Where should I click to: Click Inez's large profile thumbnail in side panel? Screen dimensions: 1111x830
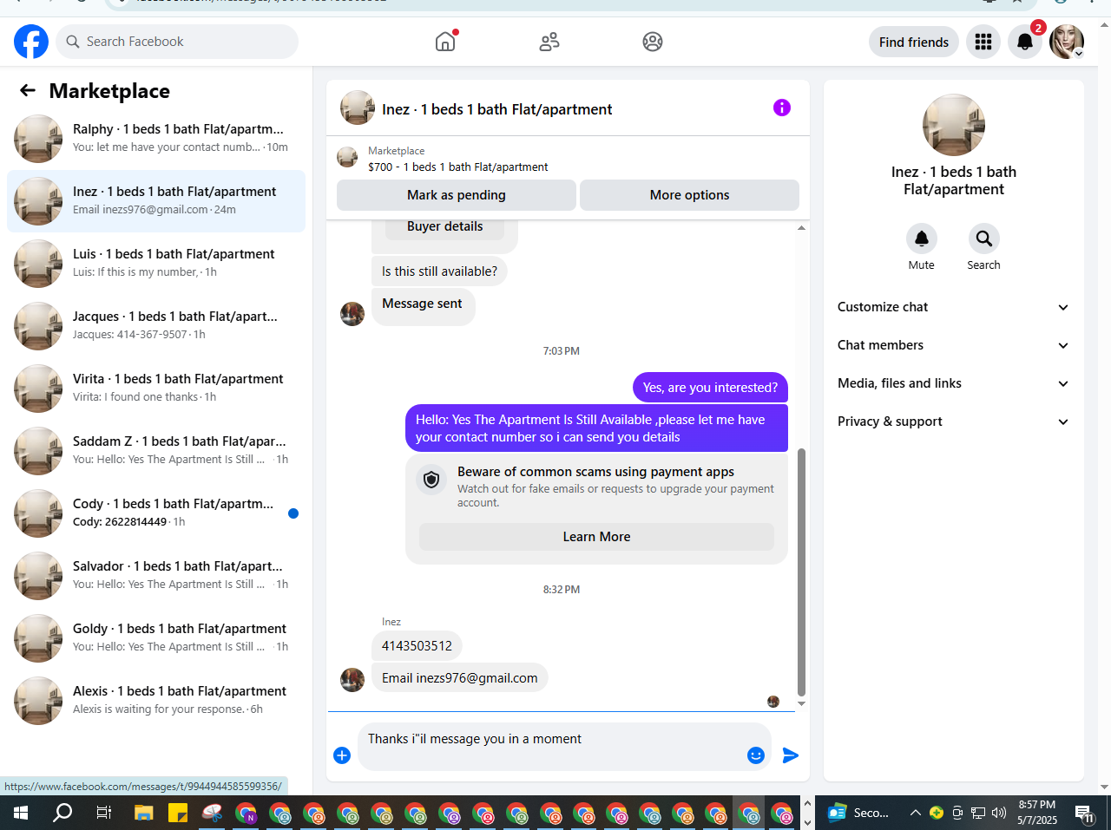coord(954,125)
